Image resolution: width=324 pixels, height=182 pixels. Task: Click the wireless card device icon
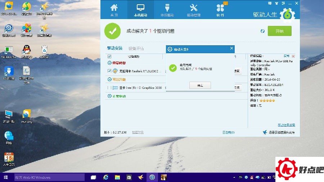point(115,71)
